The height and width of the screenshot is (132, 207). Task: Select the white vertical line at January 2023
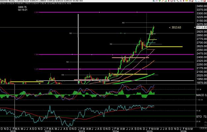pos(78,49)
